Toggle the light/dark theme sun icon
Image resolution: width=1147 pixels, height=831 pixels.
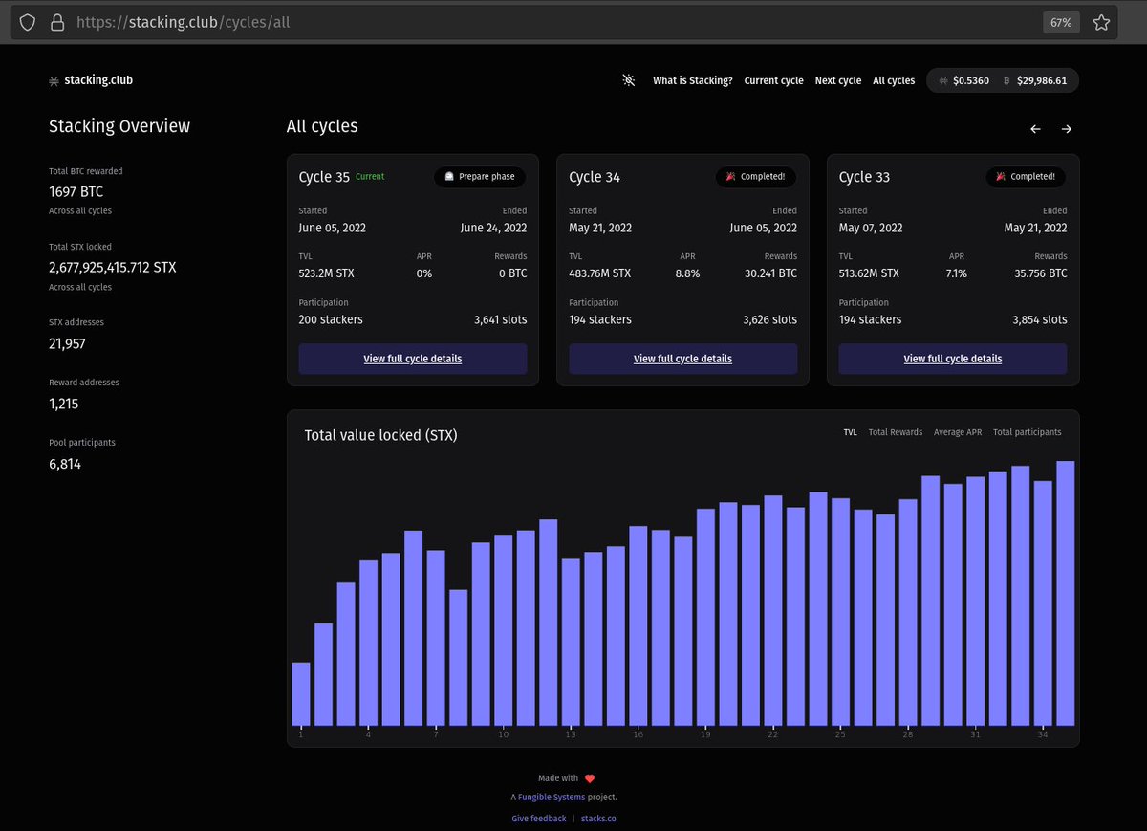pos(628,80)
